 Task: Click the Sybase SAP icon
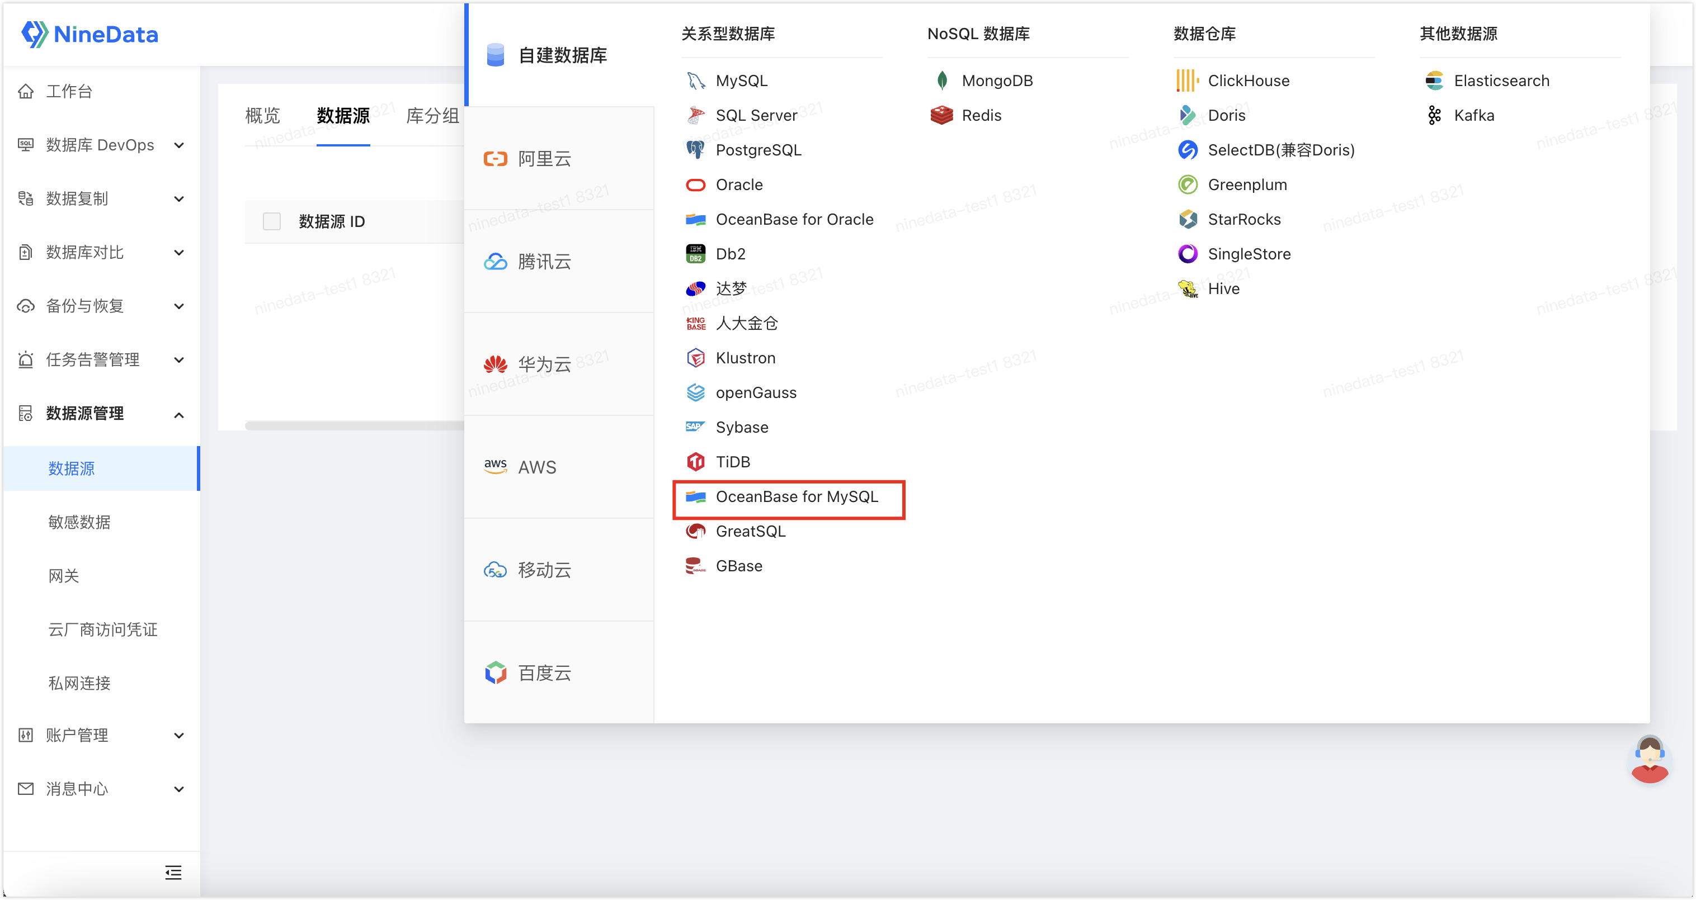tap(695, 427)
